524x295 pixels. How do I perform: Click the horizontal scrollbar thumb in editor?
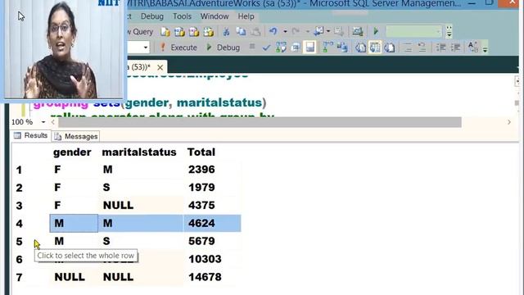coord(260,122)
